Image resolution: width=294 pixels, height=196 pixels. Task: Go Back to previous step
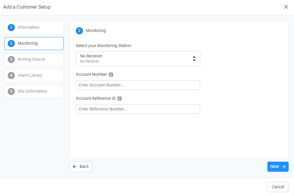[81, 167]
